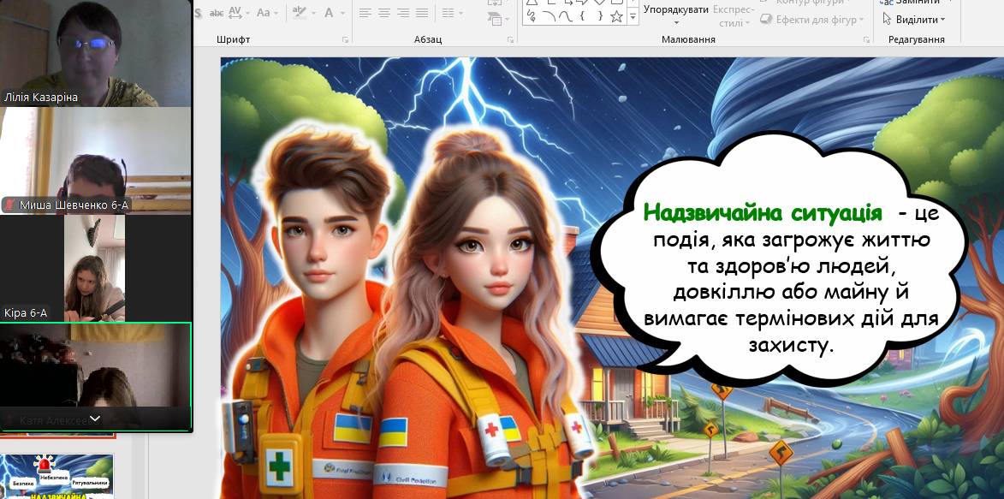
Task: Click the Виділити cursor arrow icon
Action: pyautogui.click(x=887, y=19)
